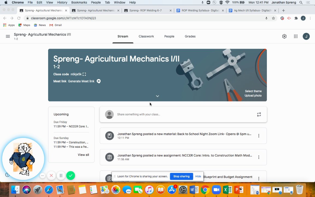Screen dimensions: 315x197
Task: Click the Meet icon beside Generate Meet link
Action: (99, 81)
